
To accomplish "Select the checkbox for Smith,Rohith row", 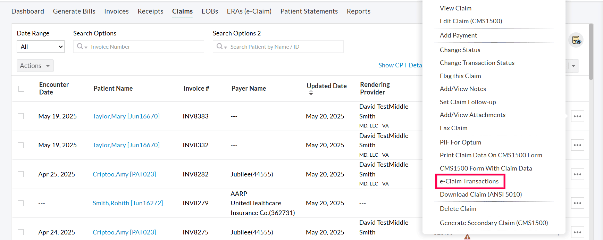I will pyautogui.click(x=21, y=203).
